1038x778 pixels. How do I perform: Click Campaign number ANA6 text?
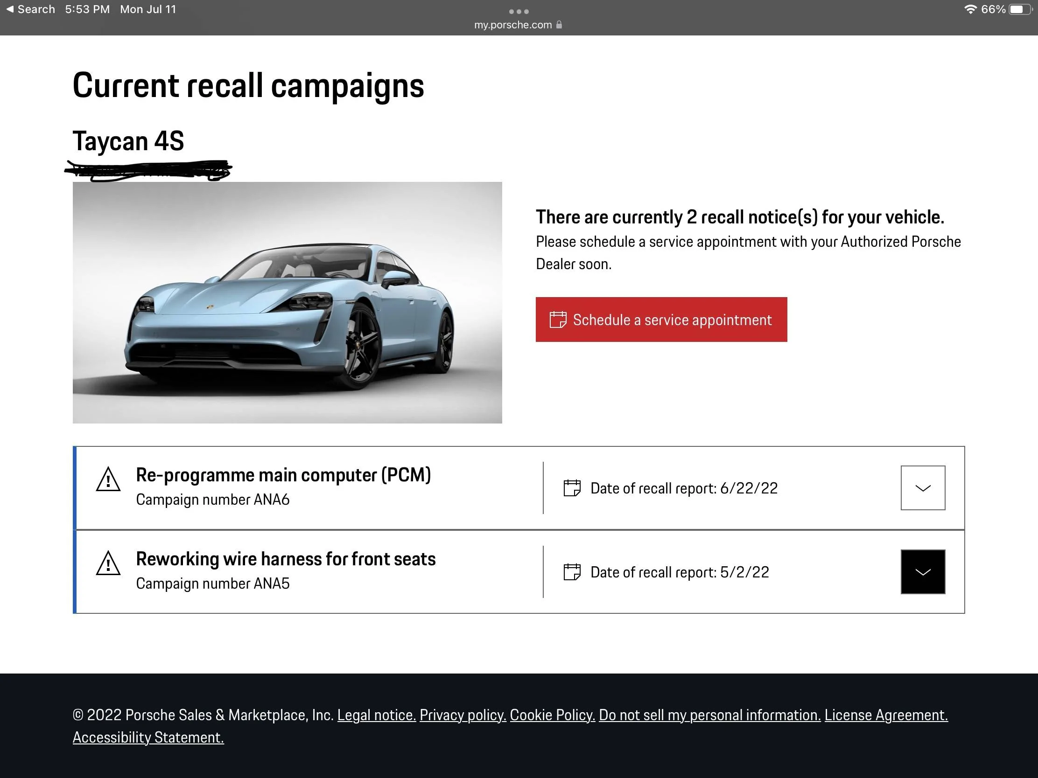(x=212, y=500)
